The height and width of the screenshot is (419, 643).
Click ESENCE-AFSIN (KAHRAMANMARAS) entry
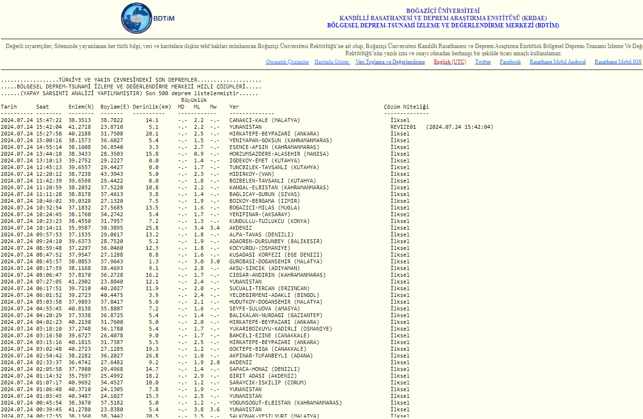point(274,147)
